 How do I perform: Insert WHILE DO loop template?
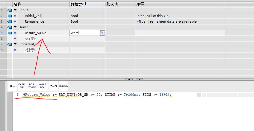[43, 86]
